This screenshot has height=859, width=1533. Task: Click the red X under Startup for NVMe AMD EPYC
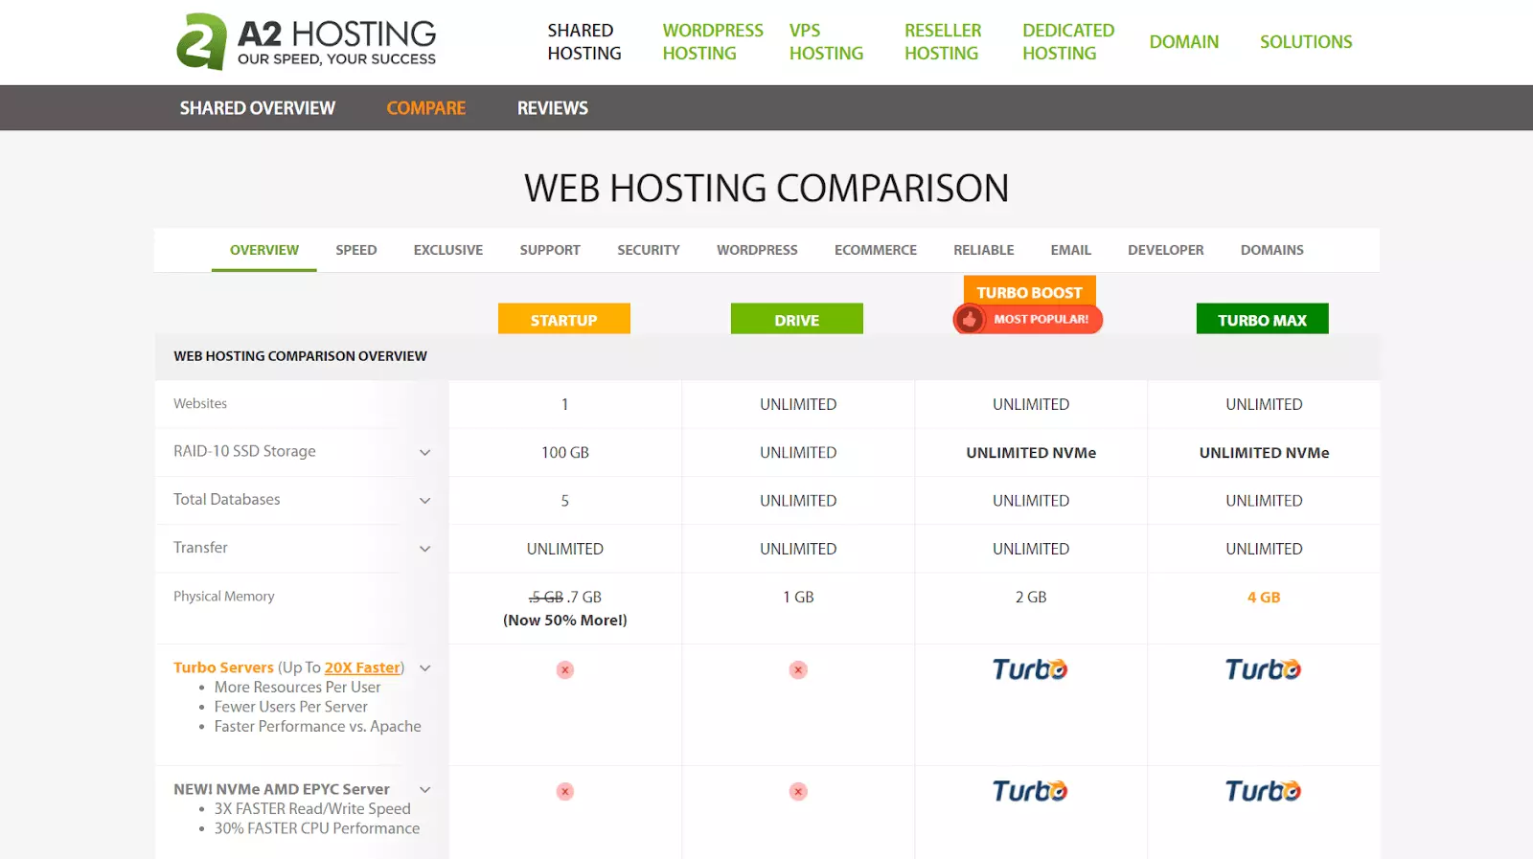pos(565,791)
